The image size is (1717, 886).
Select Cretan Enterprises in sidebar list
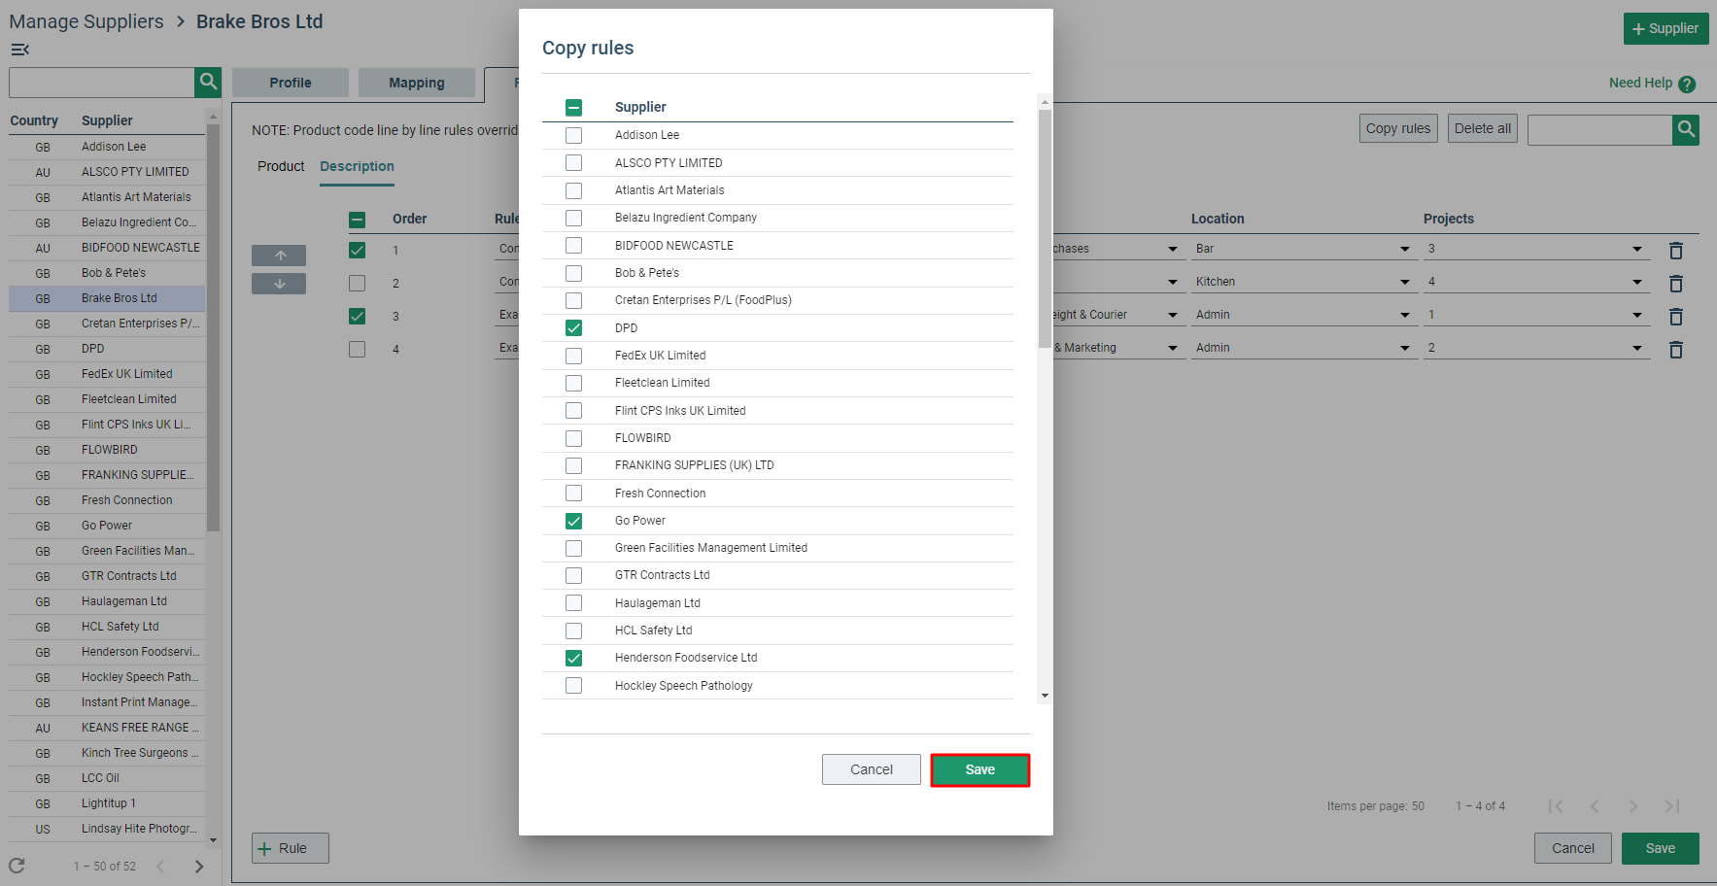point(107,324)
